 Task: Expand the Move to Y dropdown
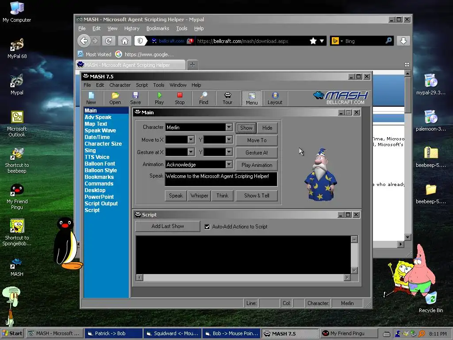[229, 139]
